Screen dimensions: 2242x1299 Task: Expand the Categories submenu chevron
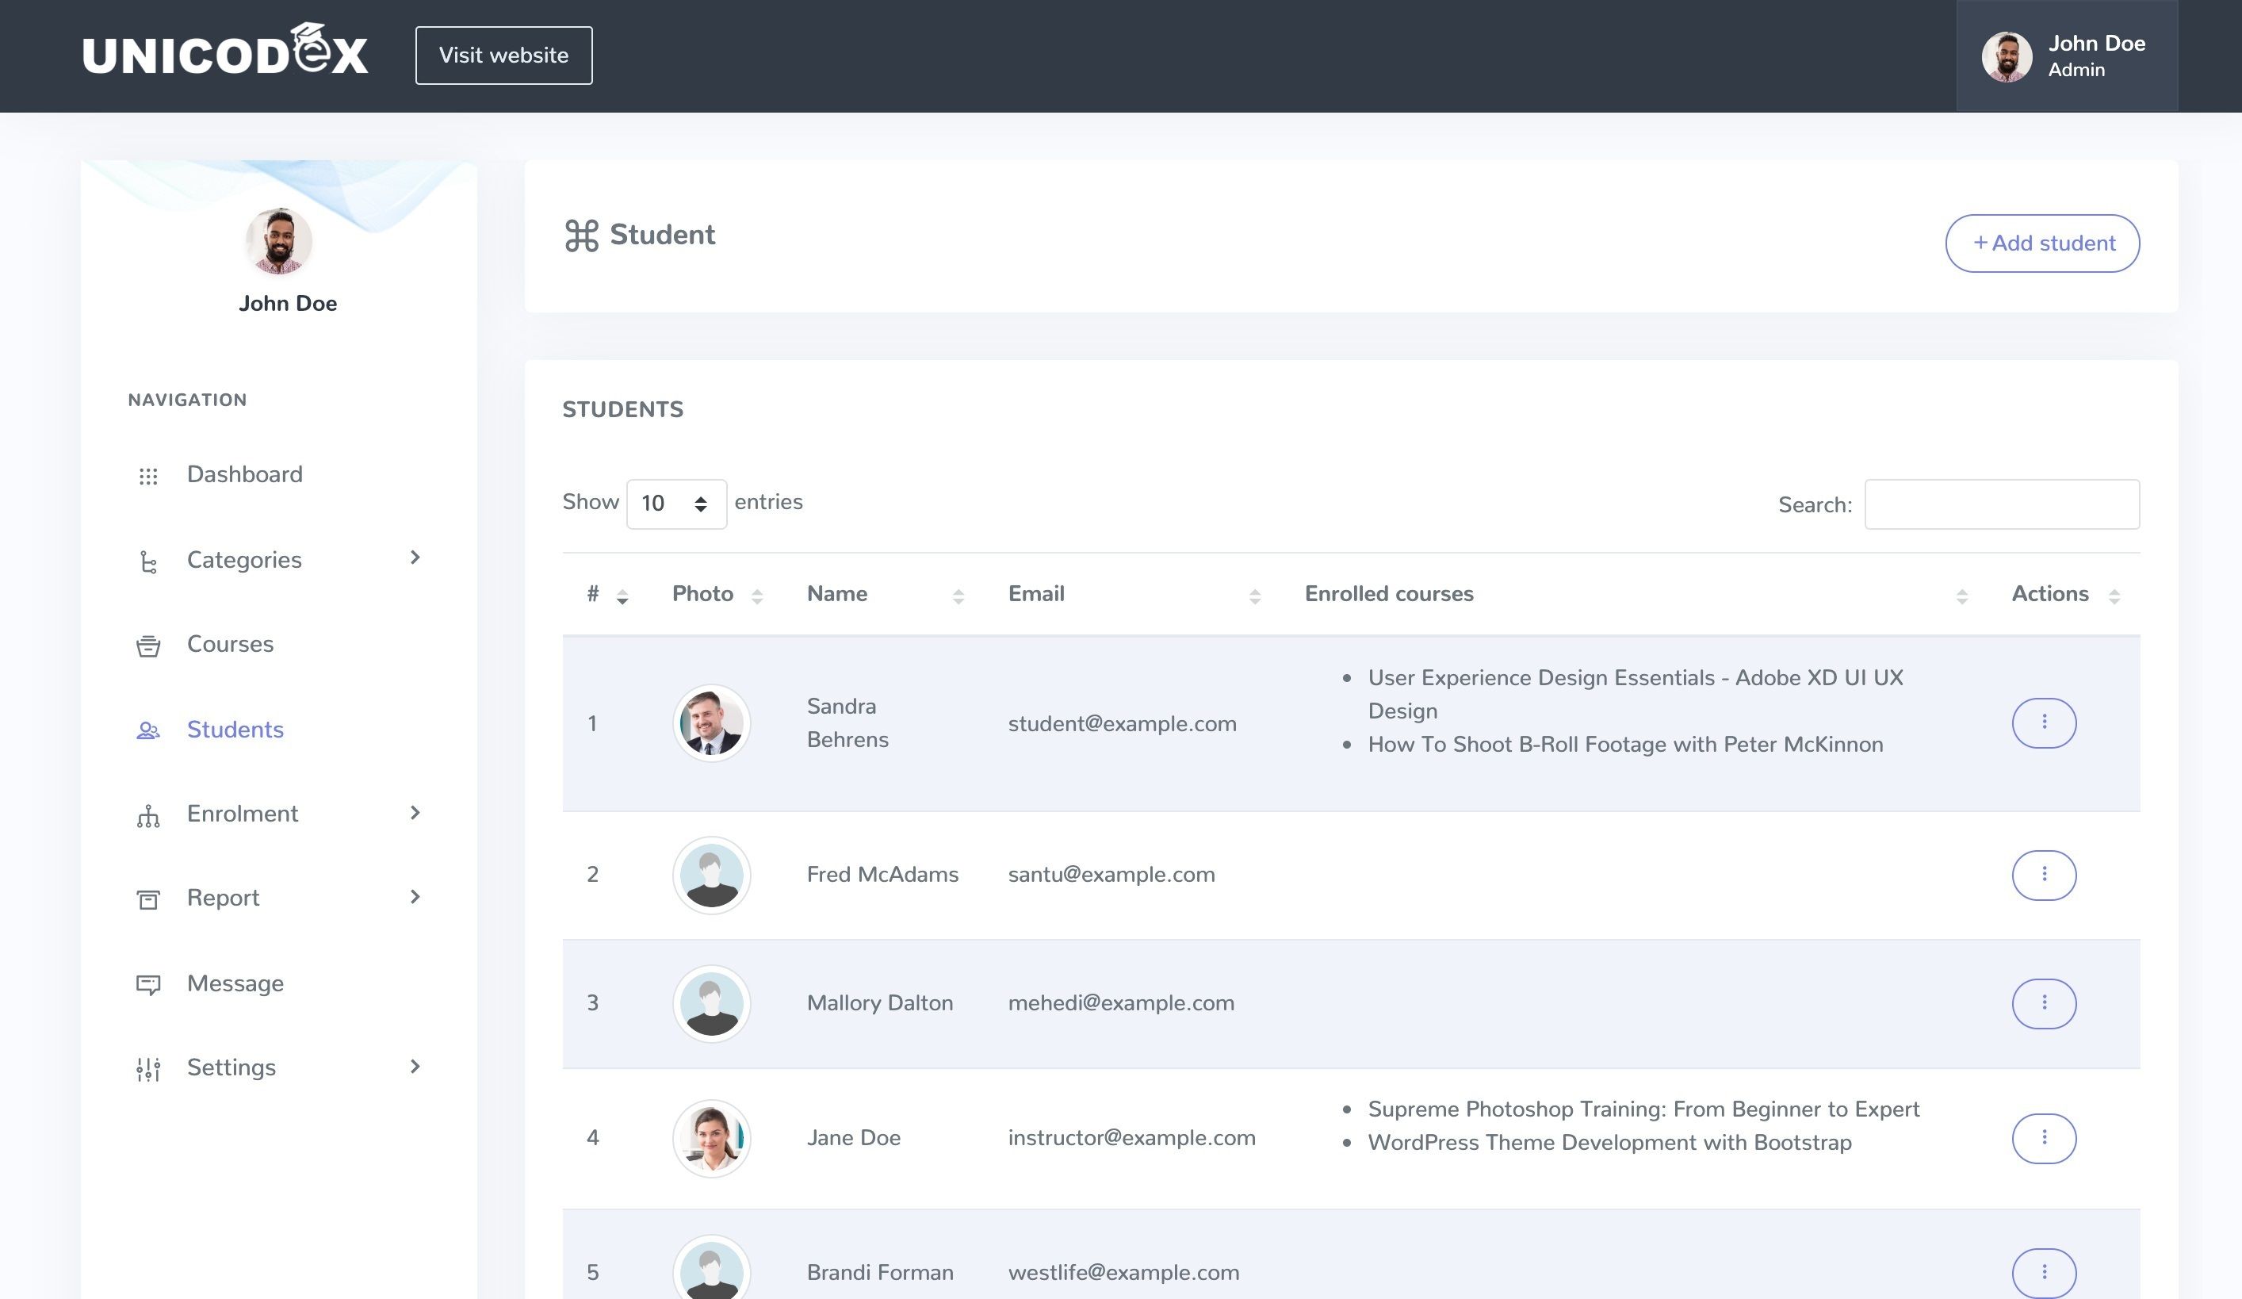415,558
